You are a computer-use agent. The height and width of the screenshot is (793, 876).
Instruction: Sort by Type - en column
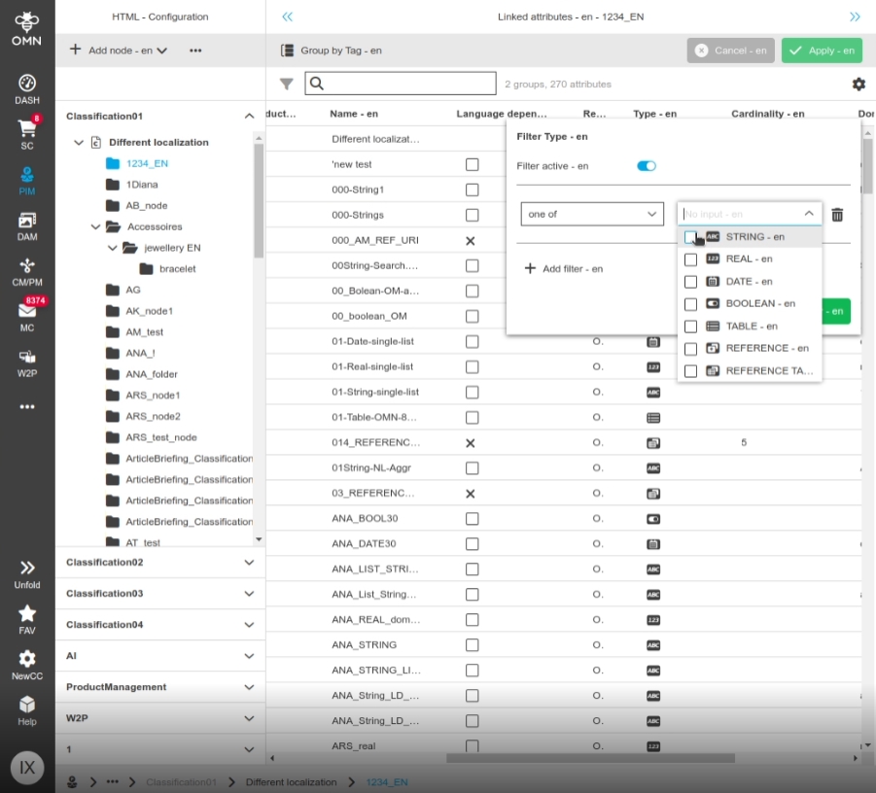pos(654,114)
